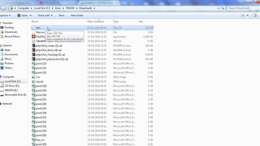Open the Organize menu
The image size is (260, 146).
point(5,15)
